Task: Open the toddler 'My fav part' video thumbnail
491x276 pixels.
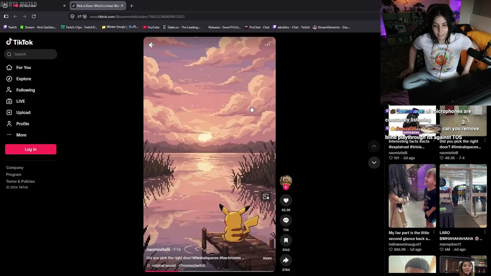Action: pyautogui.click(x=412, y=196)
